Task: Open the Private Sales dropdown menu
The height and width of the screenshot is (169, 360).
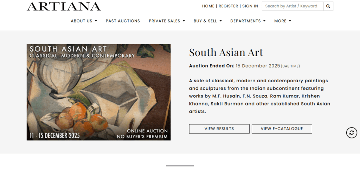Action: [x=167, y=21]
